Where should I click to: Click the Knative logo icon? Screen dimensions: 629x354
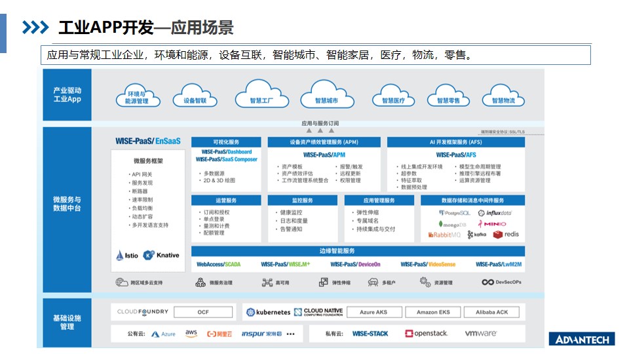[x=149, y=255]
